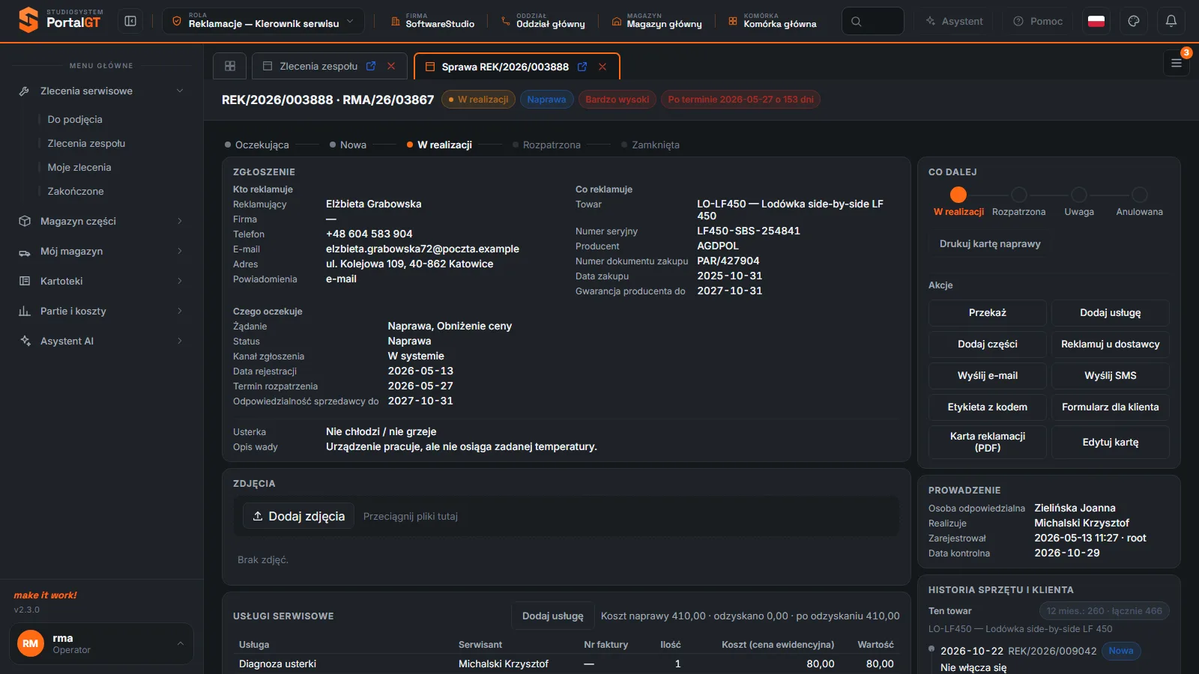
Task: Expand Asystent AI menu
Action: (x=101, y=341)
